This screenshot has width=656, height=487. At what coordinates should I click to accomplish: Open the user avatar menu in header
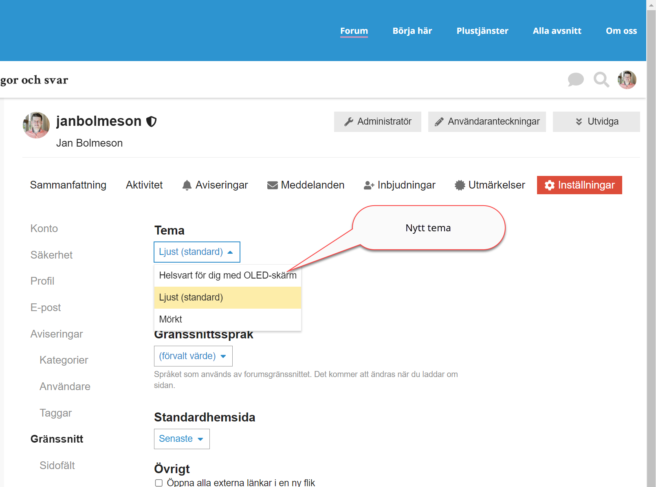pyautogui.click(x=627, y=79)
